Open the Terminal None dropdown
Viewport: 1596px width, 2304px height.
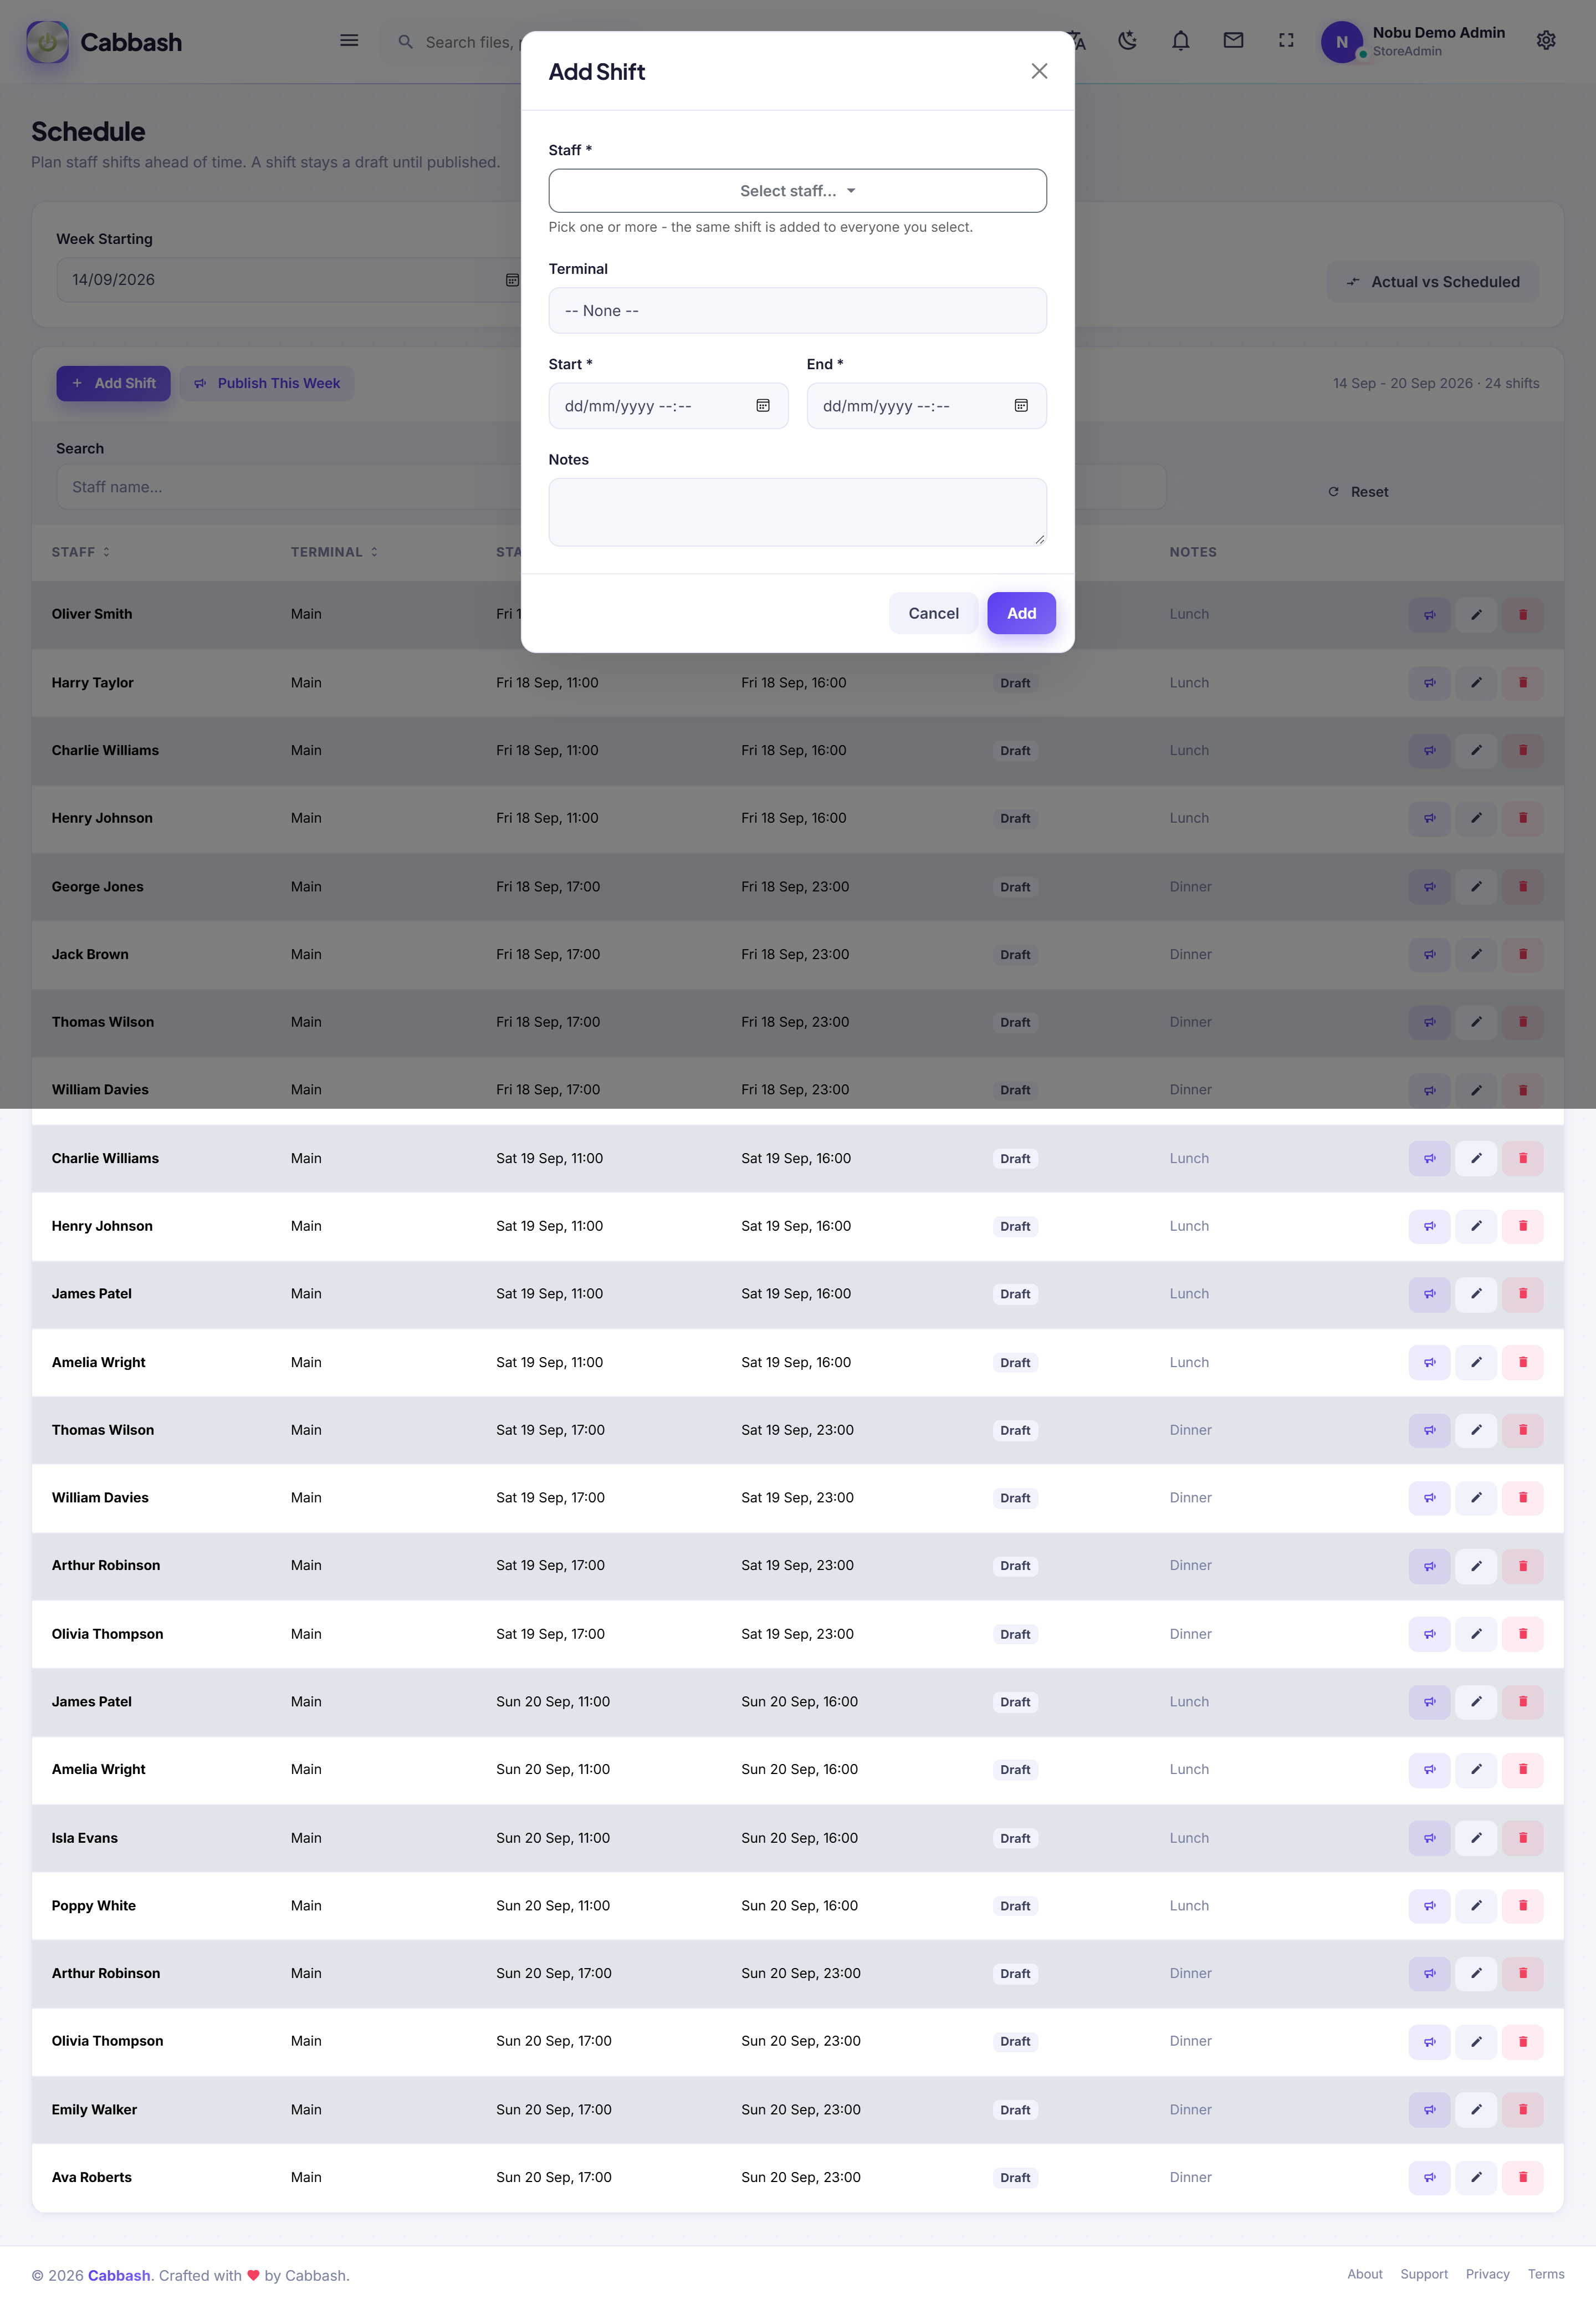point(797,311)
